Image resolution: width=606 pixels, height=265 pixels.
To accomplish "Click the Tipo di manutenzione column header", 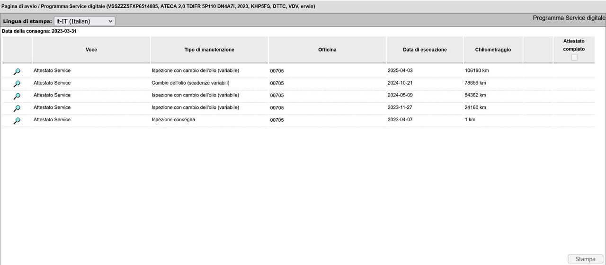I will pyautogui.click(x=209, y=50).
